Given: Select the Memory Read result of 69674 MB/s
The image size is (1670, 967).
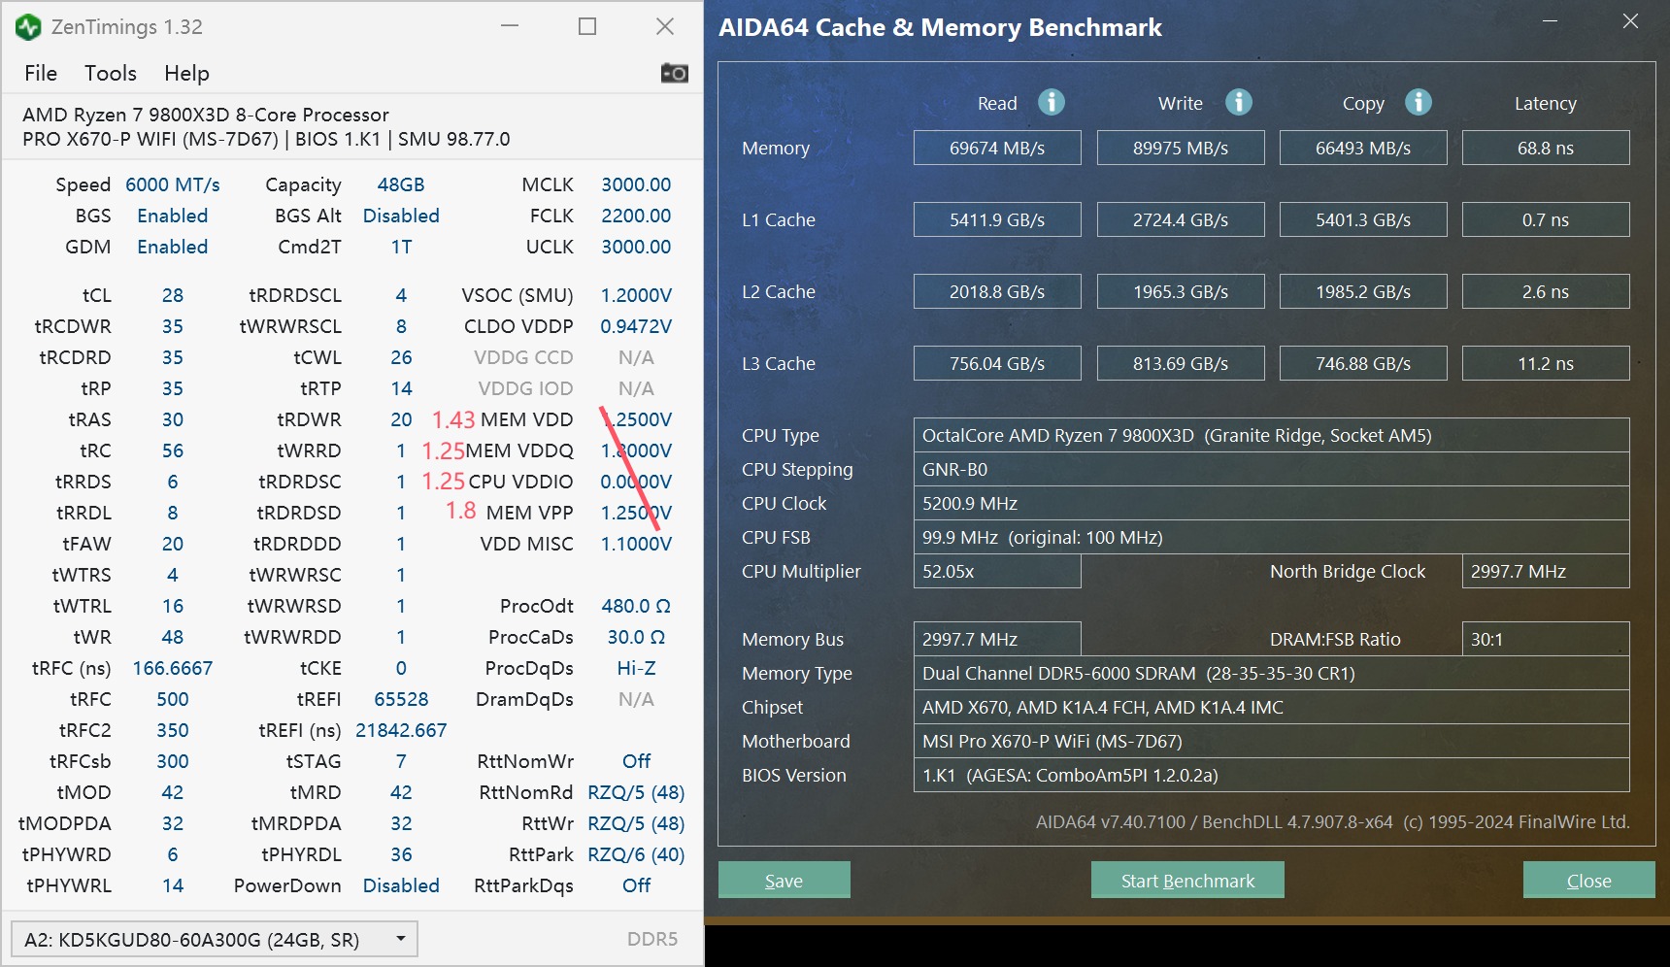Looking at the screenshot, I should (x=997, y=148).
